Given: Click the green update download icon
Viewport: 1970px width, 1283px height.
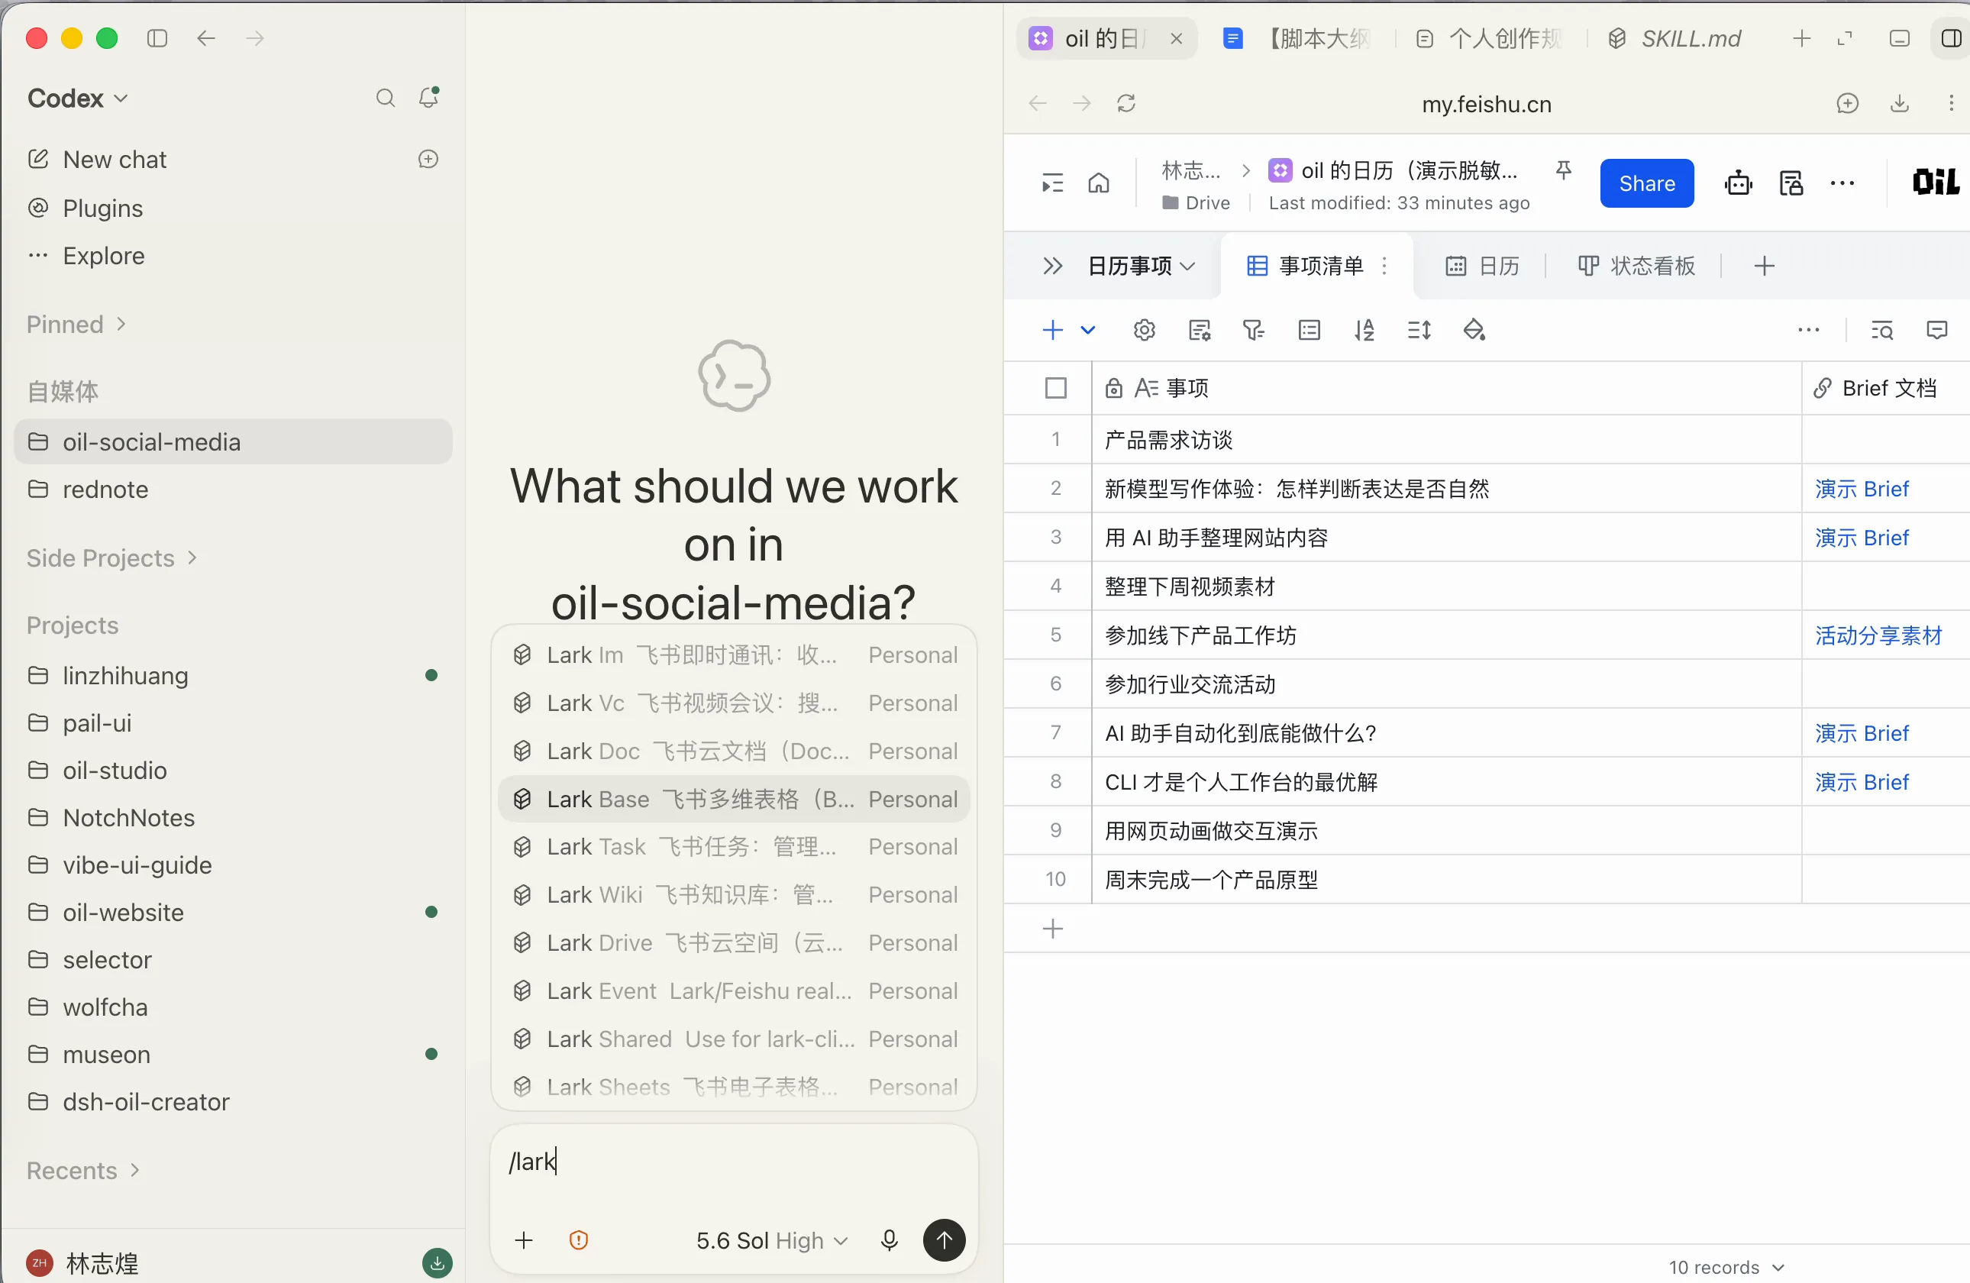Looking at the screenshot, I should coord(437,1263).
